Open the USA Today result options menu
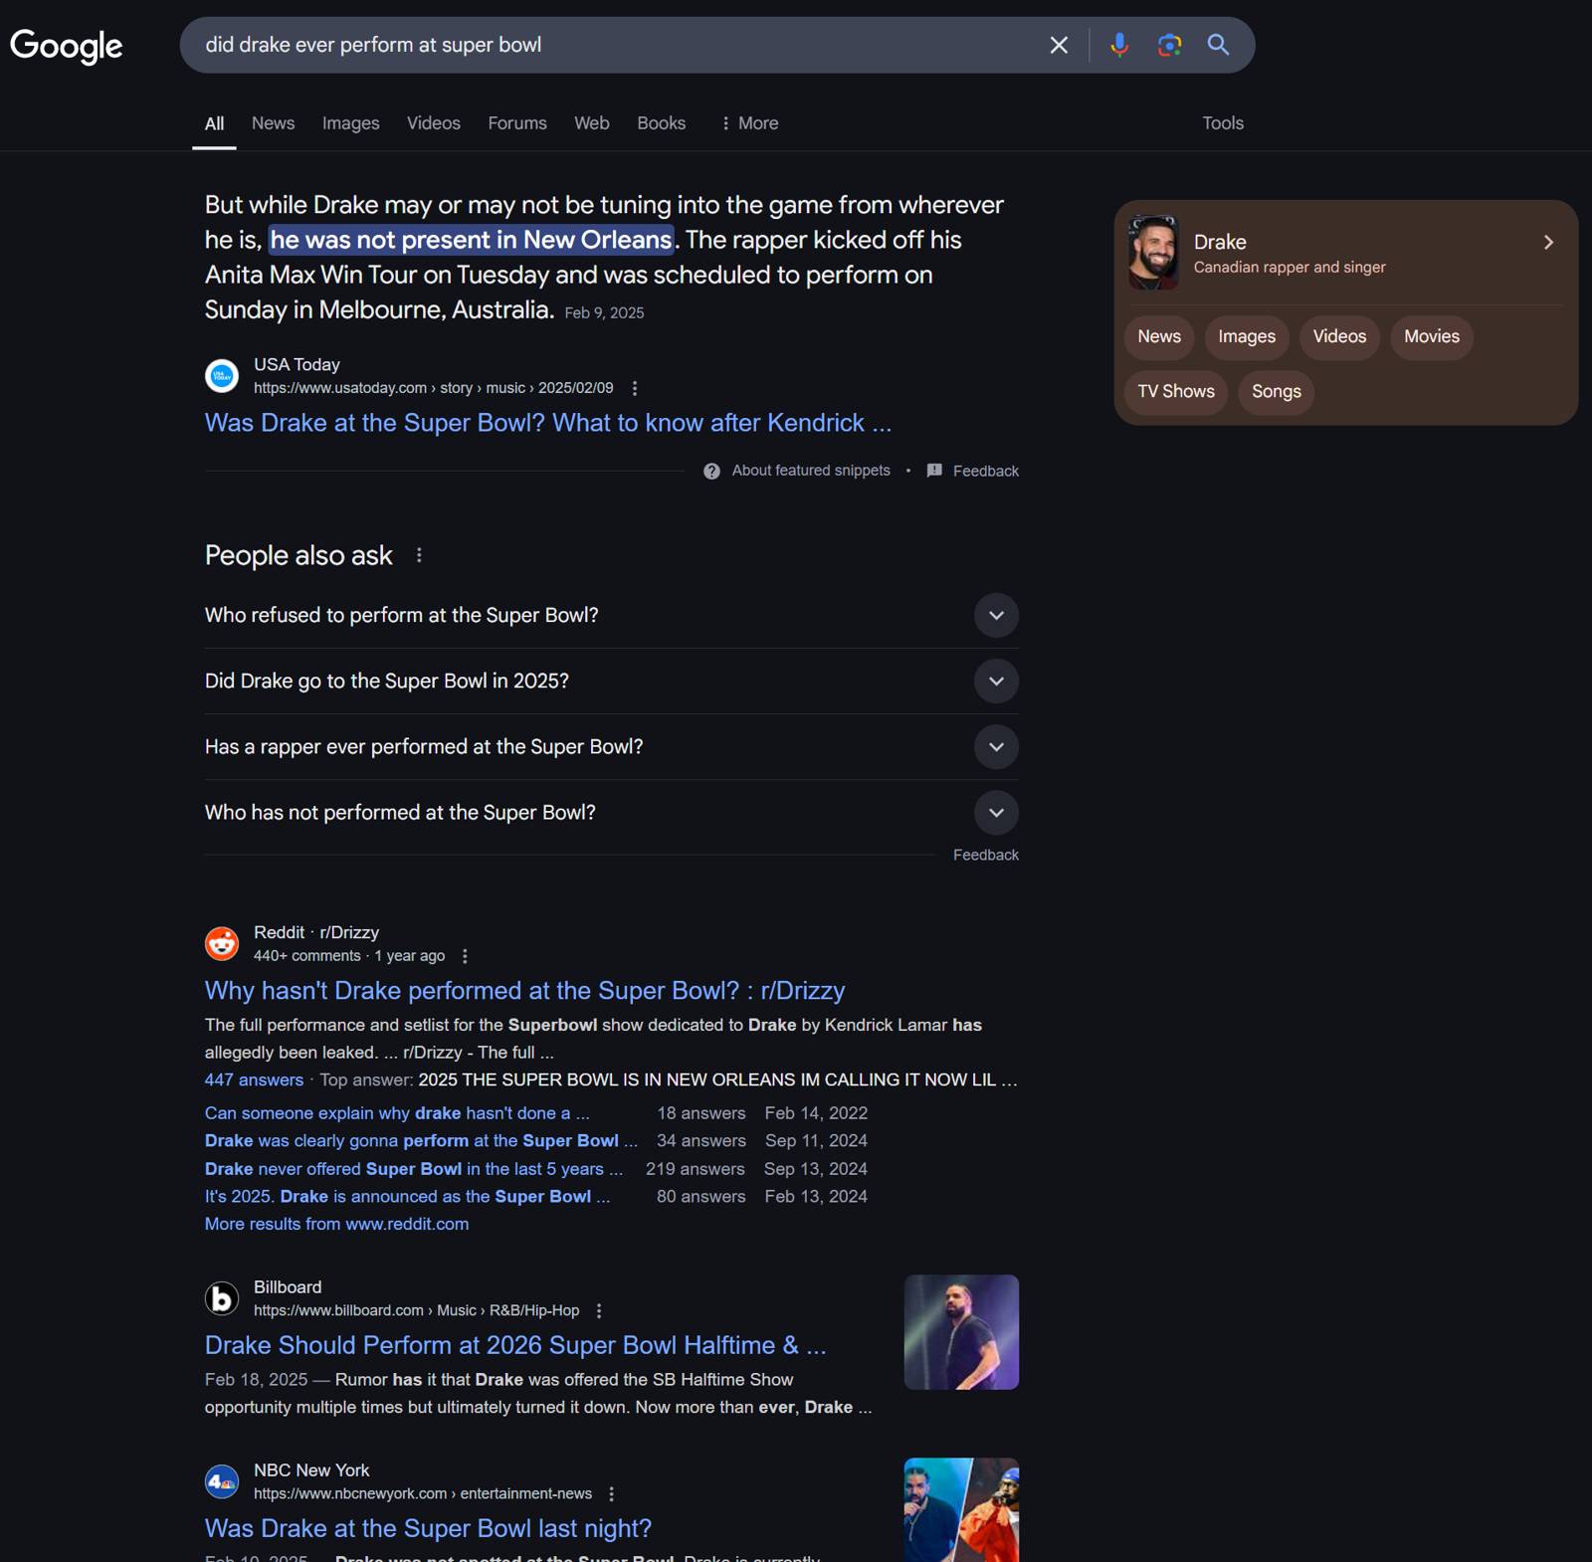This screenshot has width=1592, height=1562. coord(635,388)
